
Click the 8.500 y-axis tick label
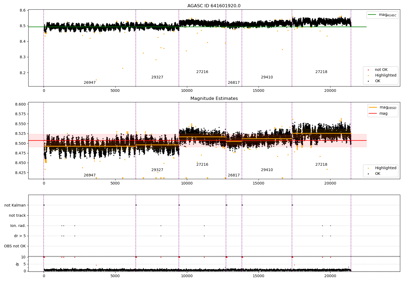[20, 143]
